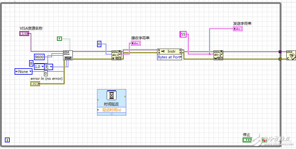Click the VISA Write function node

point(218,55)
